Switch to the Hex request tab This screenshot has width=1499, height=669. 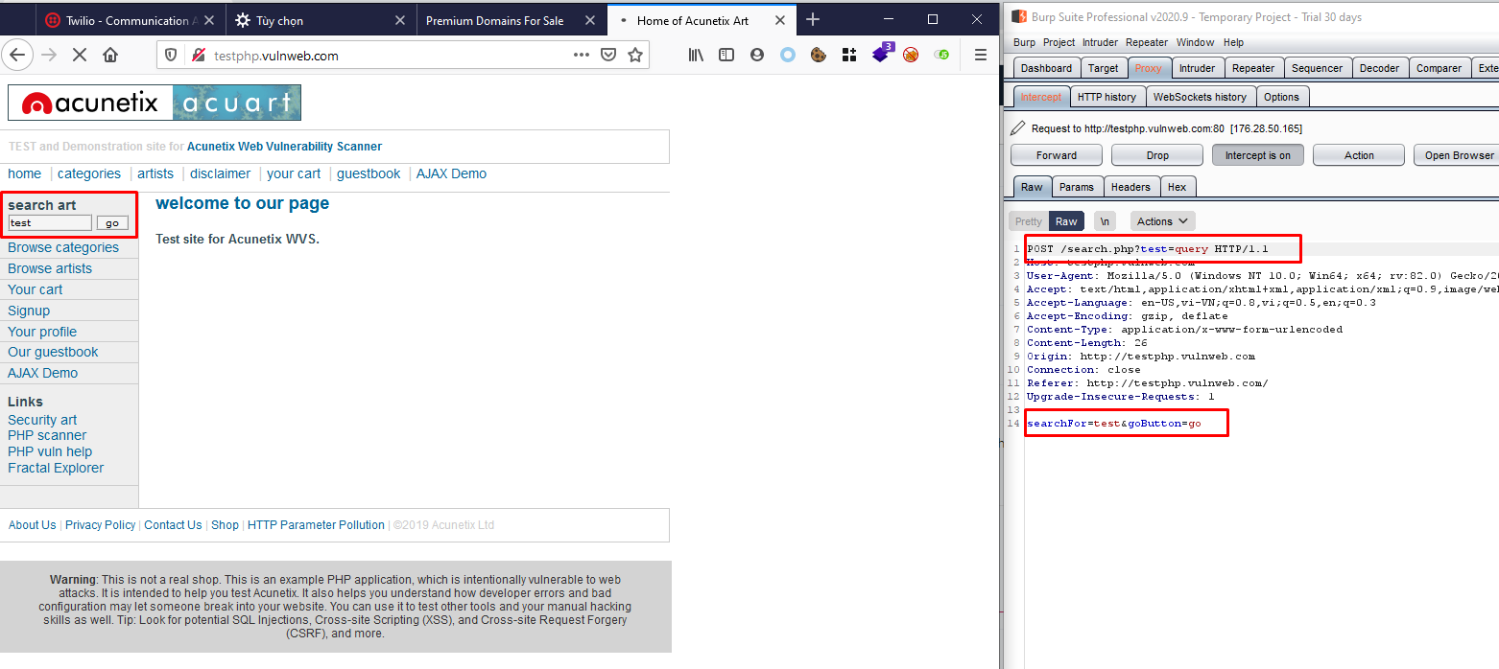pyautogui.click(x=1177, y=187)
